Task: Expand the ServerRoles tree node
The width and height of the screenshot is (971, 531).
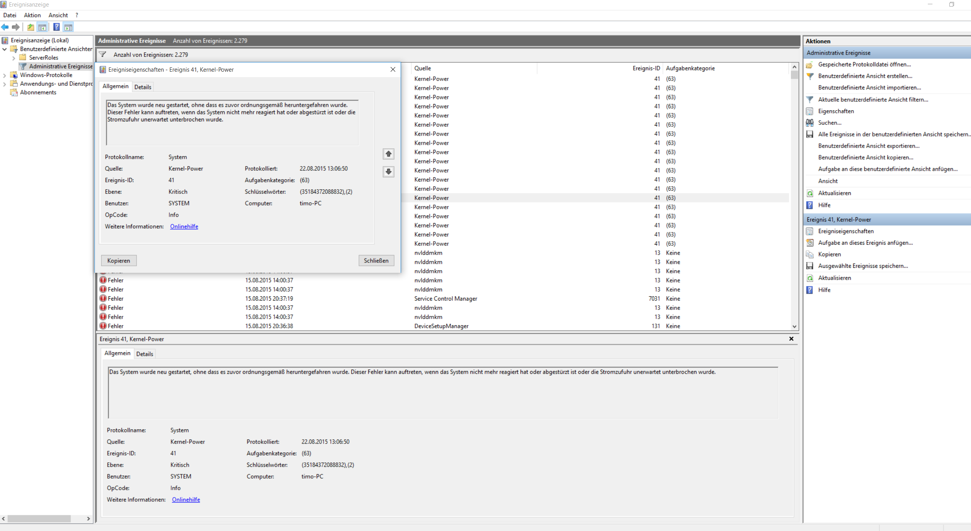Action: click(14, 58)
